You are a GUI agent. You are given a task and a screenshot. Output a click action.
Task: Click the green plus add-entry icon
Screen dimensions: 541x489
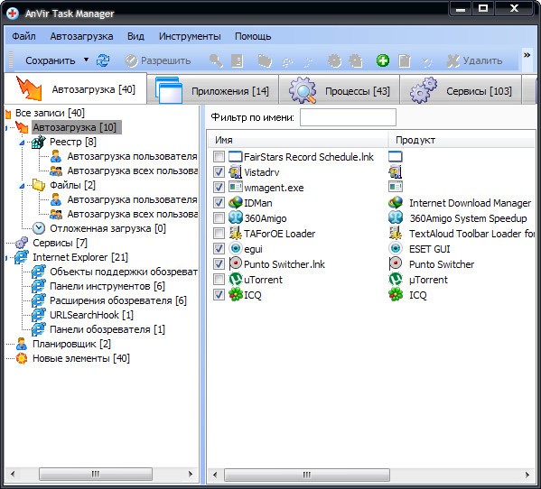[383, 60]
